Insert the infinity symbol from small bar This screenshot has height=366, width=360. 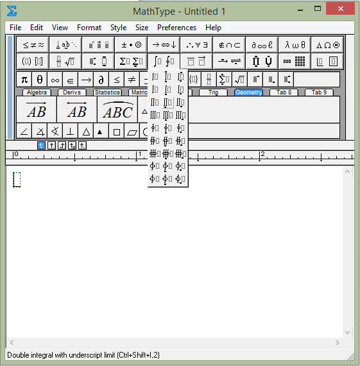(55, 80)
